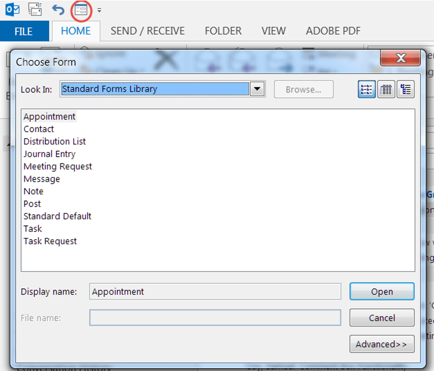Open the FILE tab
The width and height of the screenshot is (434, 371).
24,31
